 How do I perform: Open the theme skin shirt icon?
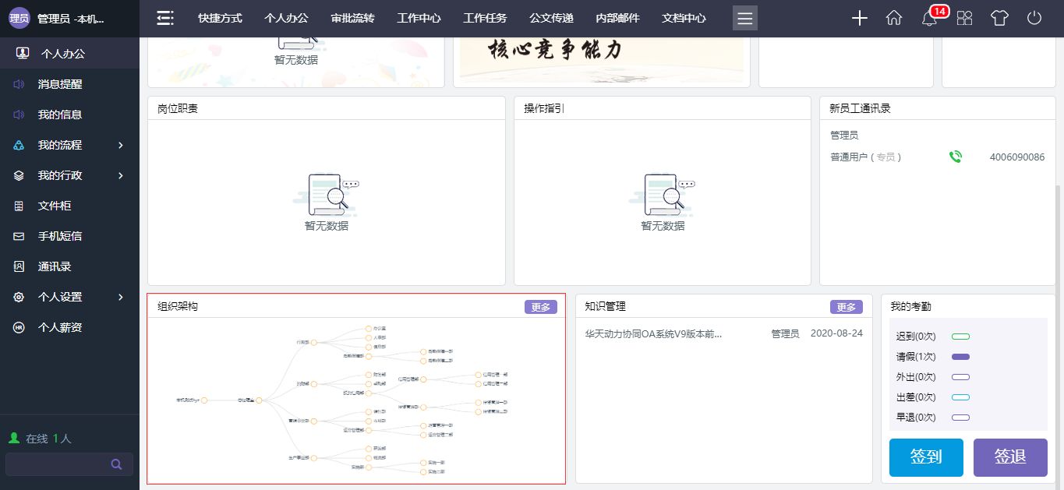(x=999, y=19)
